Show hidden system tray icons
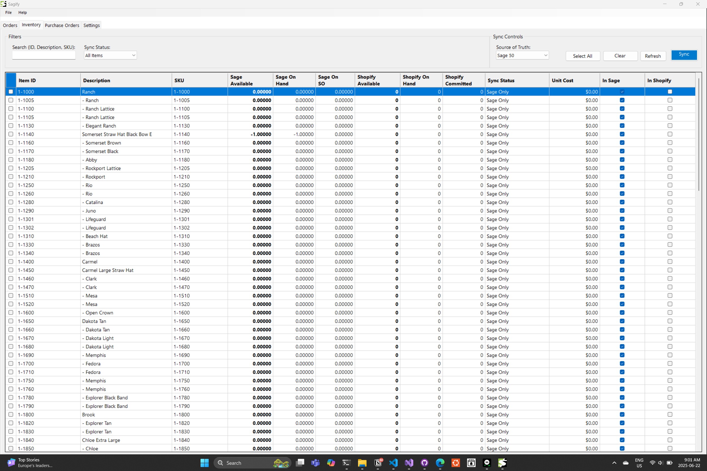The image size is (707, 471). click(614, 463)
